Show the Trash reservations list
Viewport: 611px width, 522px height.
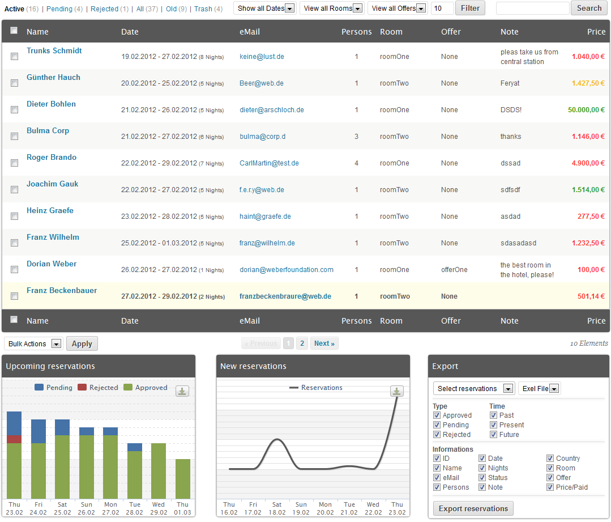(203, 9)
